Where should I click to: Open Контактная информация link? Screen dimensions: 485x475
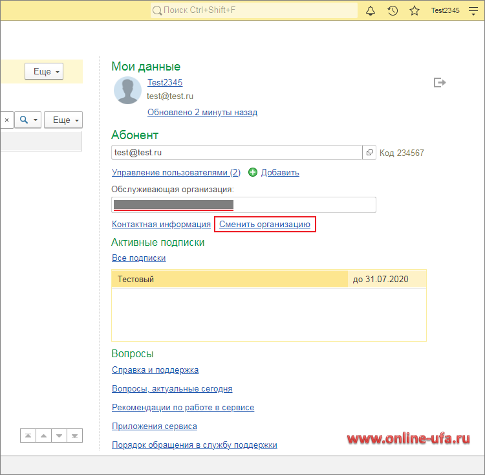tap(161, 224)
